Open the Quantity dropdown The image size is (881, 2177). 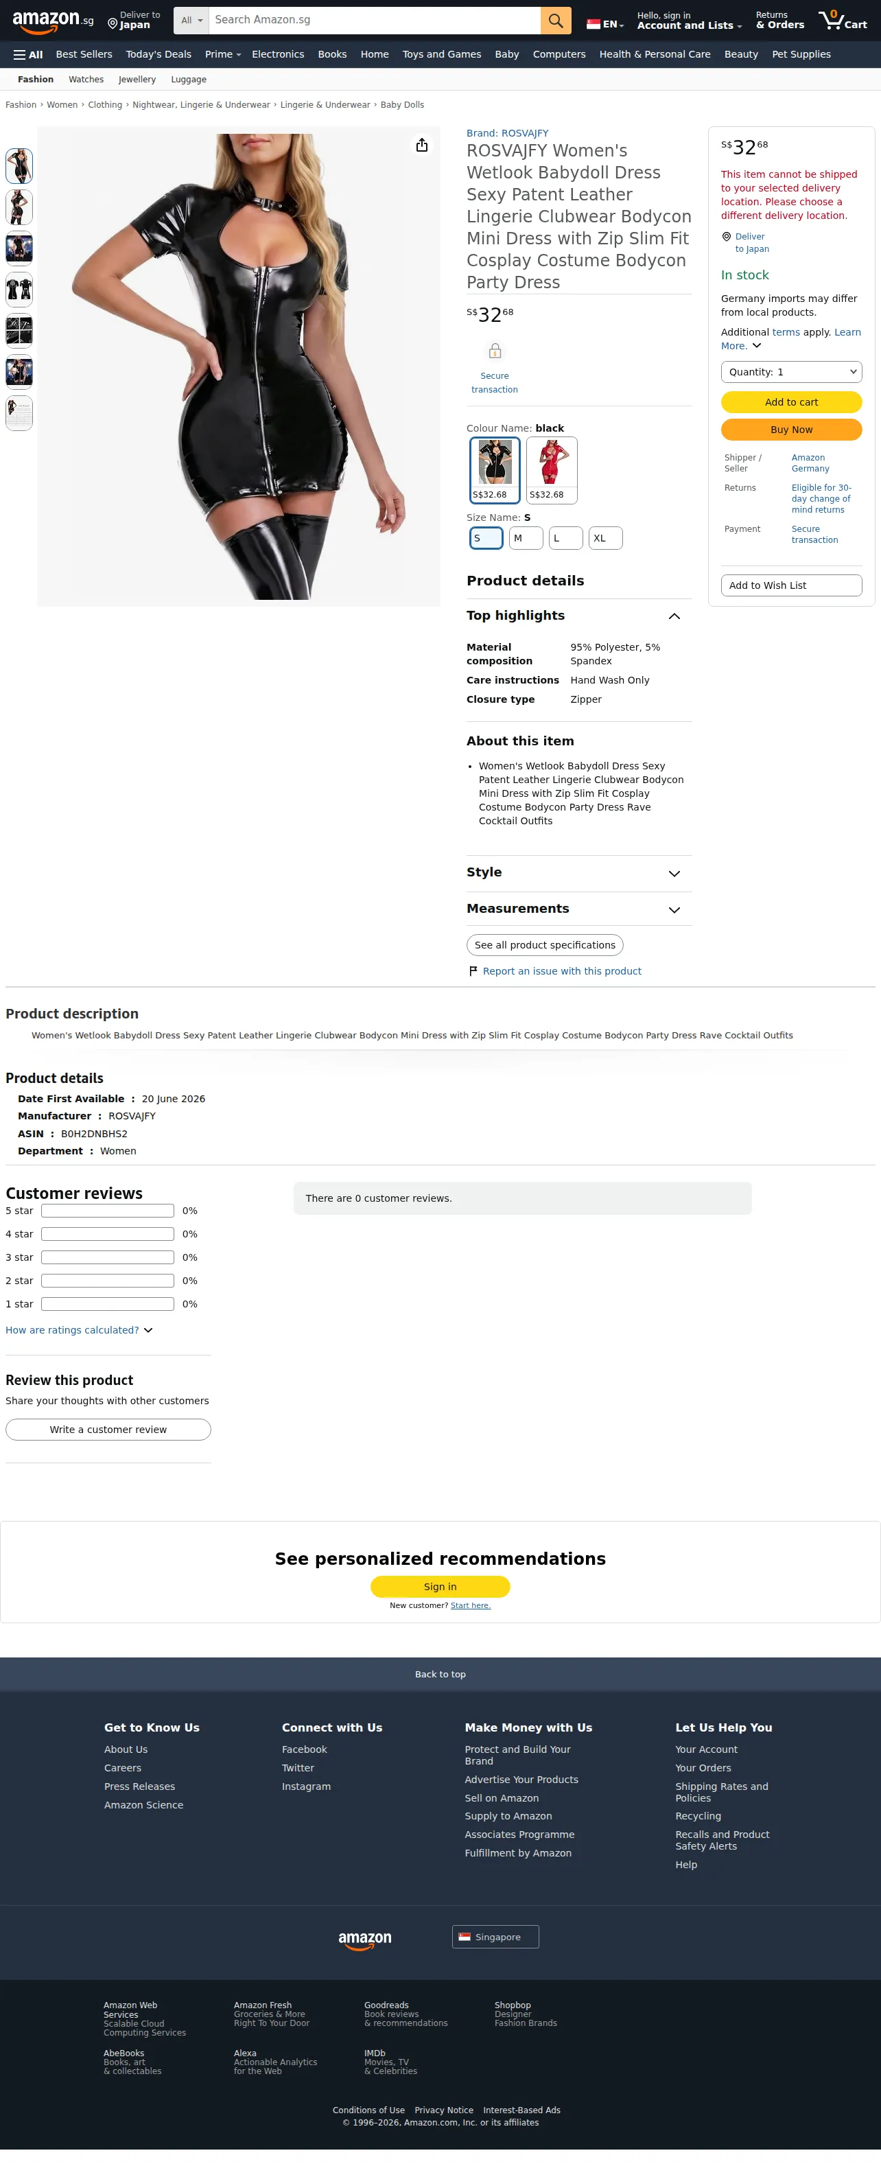(790, 372)
